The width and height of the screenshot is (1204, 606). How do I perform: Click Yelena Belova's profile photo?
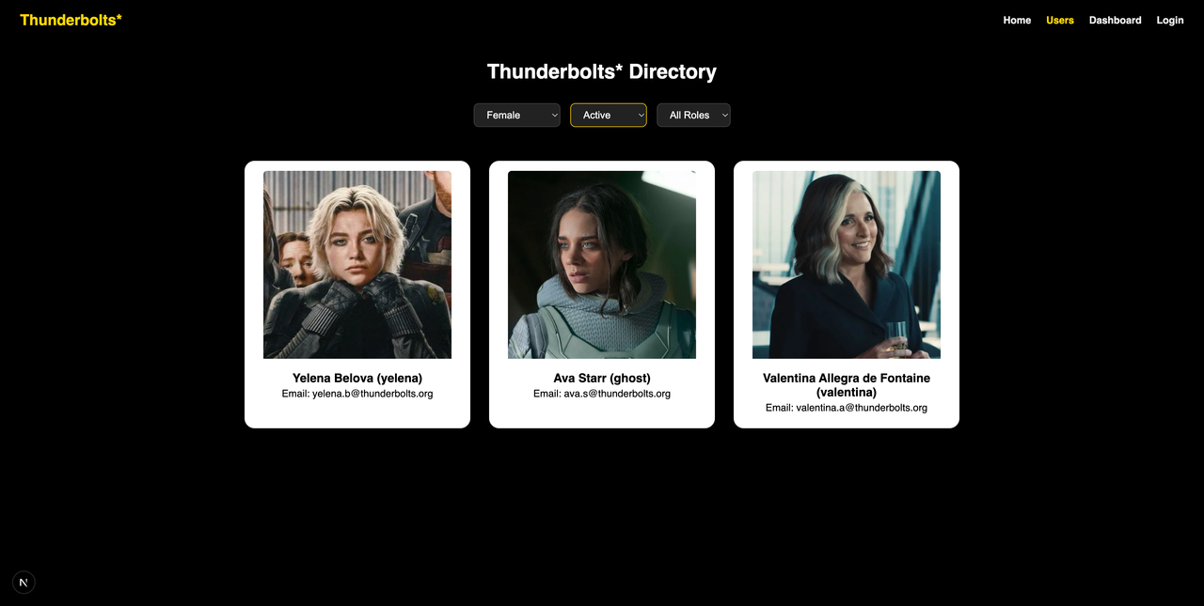click(357, 265)
